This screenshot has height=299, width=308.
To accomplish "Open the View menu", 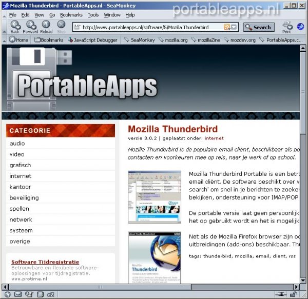I will click(40, 15).
